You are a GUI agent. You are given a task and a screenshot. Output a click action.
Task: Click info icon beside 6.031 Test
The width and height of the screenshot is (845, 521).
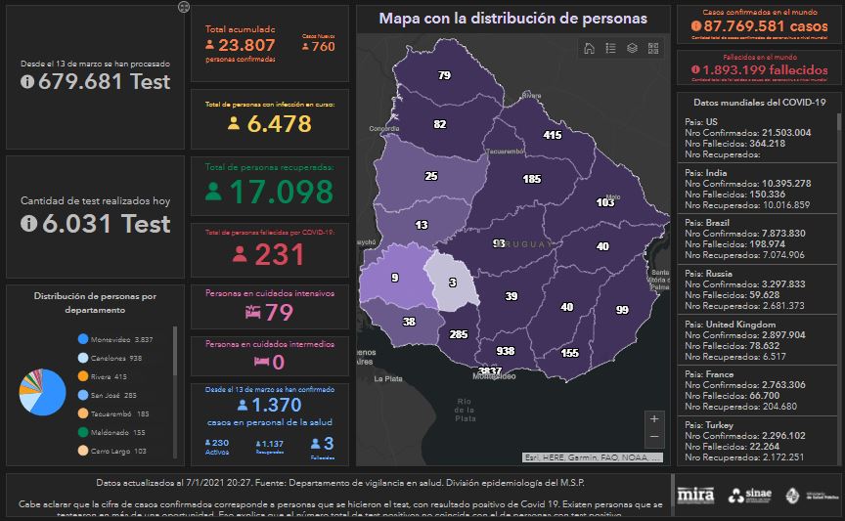click(28, 225)
